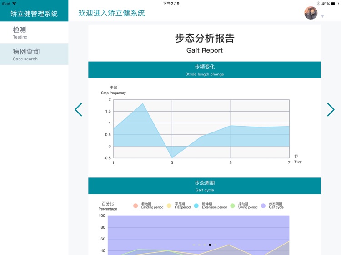The height and width of the screenshot is (255, 341).
Task: Click the 矫立健管理系统 header title
Action: click(34, 14)
